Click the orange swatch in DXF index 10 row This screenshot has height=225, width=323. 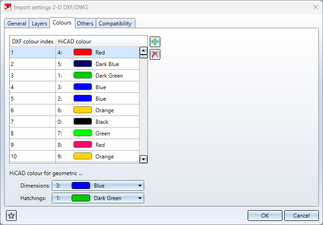point(83,156)
